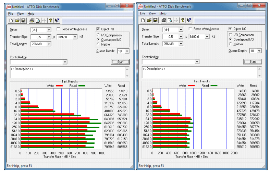Click read value 990206 in left window
Screen dimensions: 270x173
[x=122, y=123]
